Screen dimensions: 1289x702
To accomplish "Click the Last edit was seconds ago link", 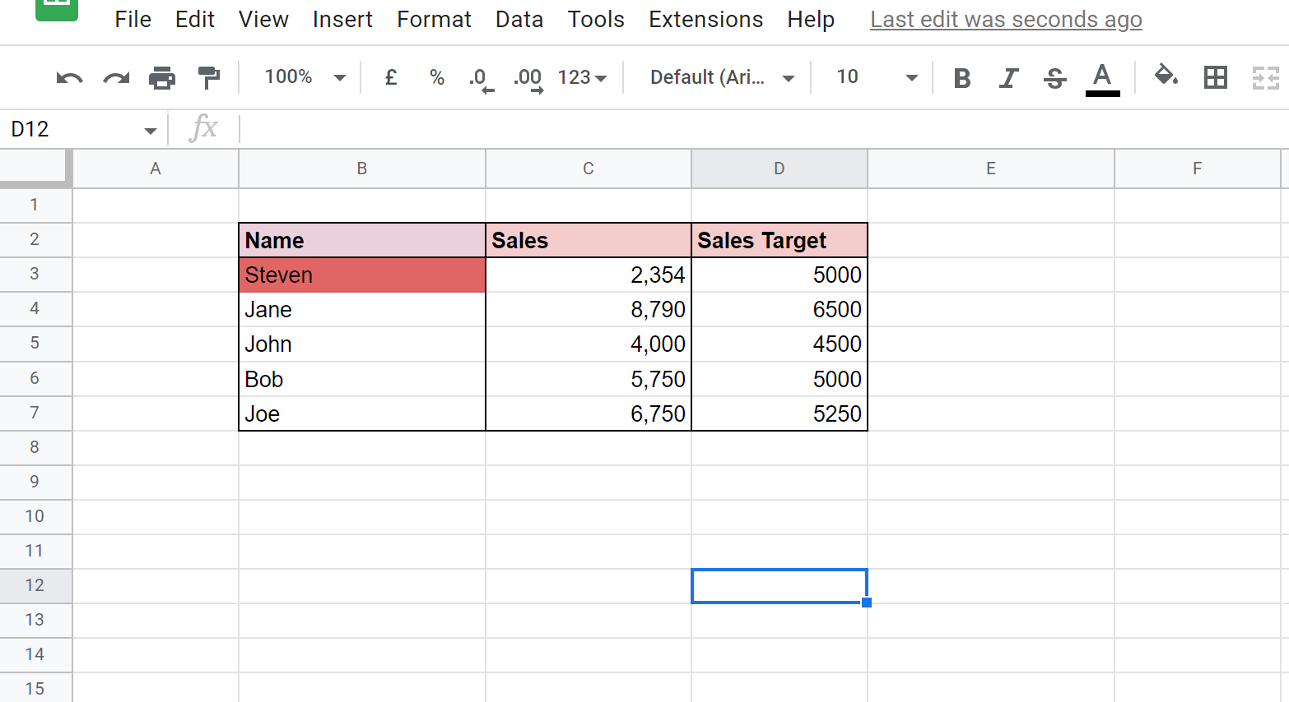I will click(x=1005, y=19).
